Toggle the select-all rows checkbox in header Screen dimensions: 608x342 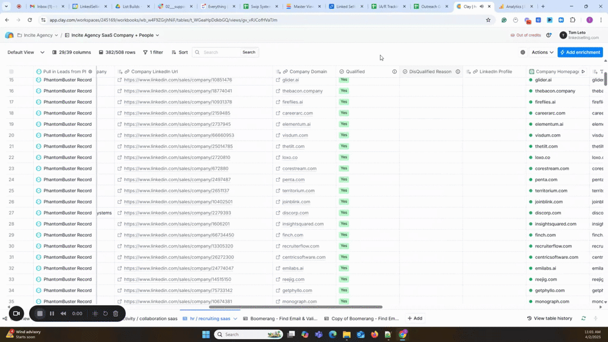[11, 72]
